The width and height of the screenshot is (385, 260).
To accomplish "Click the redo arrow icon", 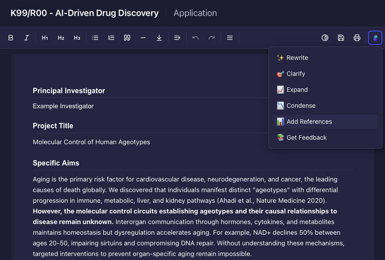I will [212, 38].
